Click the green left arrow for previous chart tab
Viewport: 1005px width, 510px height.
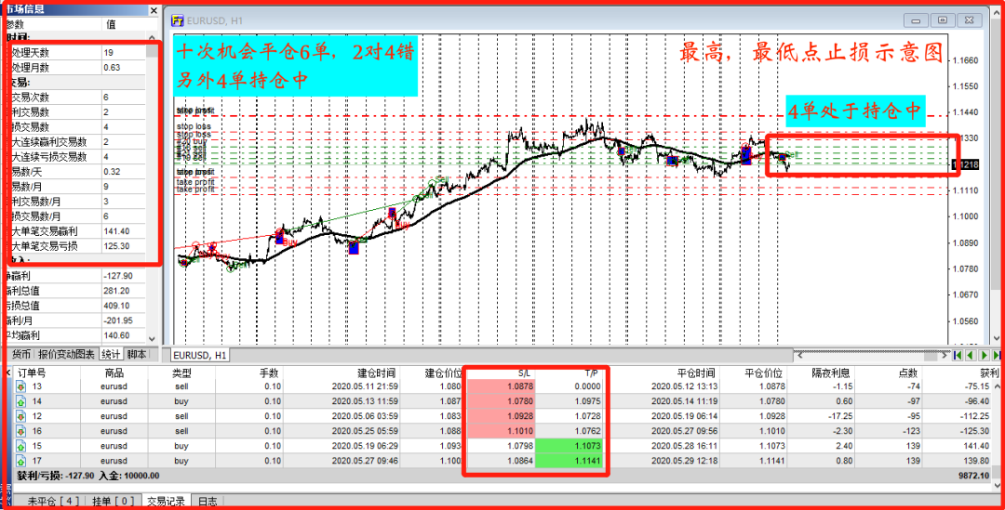pyautogui.click(x=971, y=355)
